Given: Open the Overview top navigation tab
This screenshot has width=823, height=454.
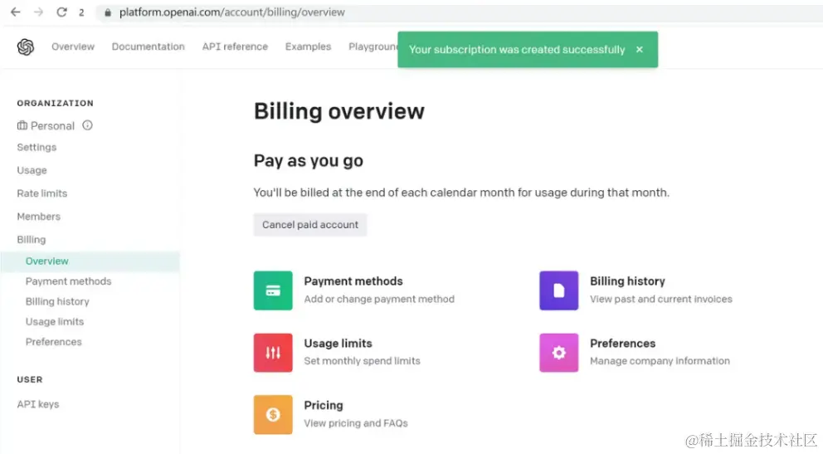Looking at the screenshot, I should pyautogui.click(x=73, y=46).
